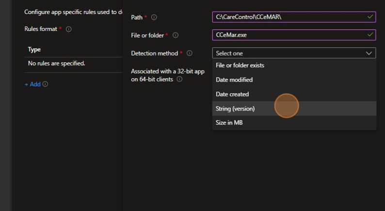The height and width of the screenshot is (211, 385).
Task: Click the green checkmark in CCeMar.exe field
Action: pyautogui.click(x=370, y=35)
